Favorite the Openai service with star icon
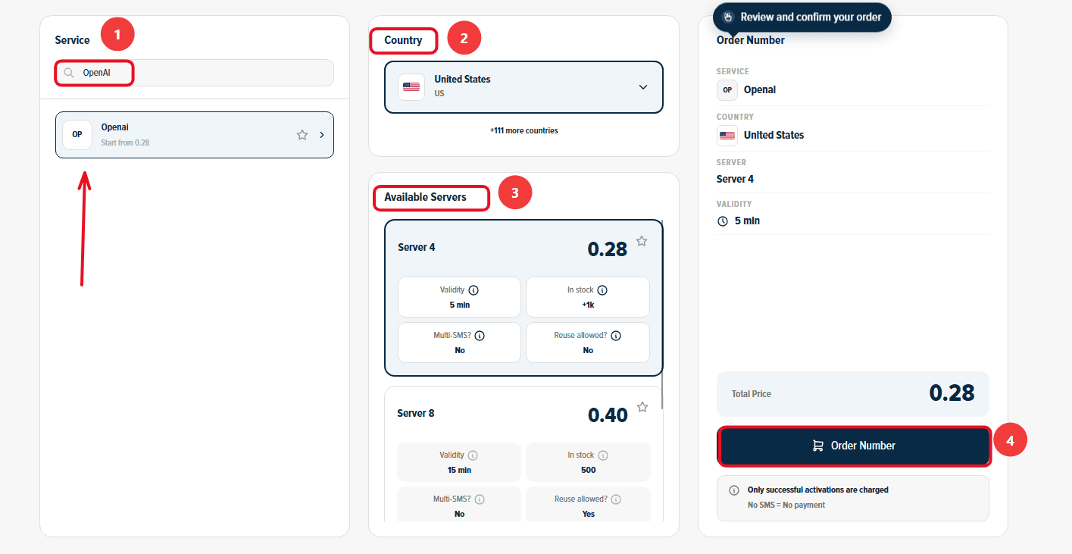Screen dimensions: 1072x554 (x=302, y=135)
